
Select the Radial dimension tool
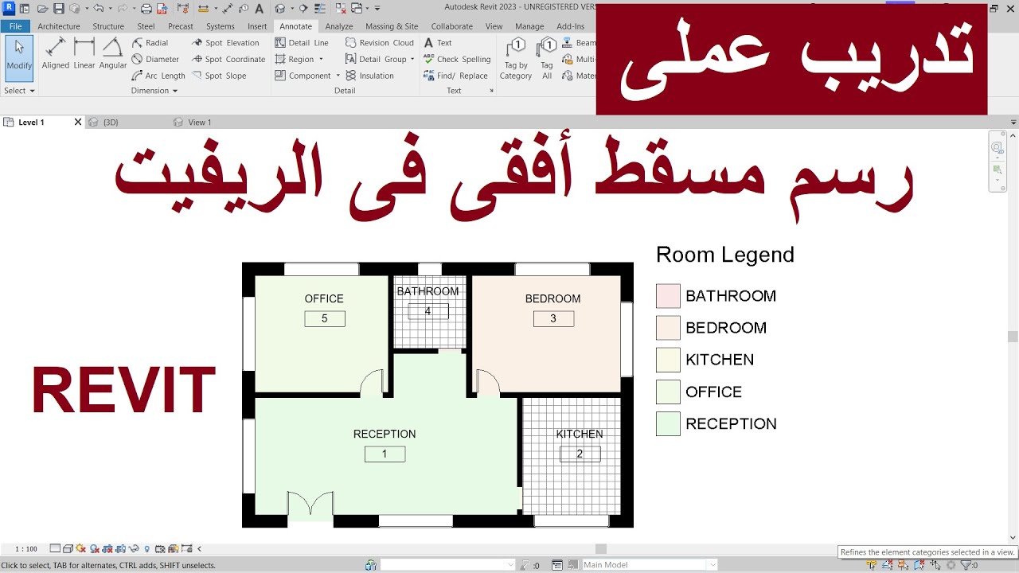click(x=150, y=43)
